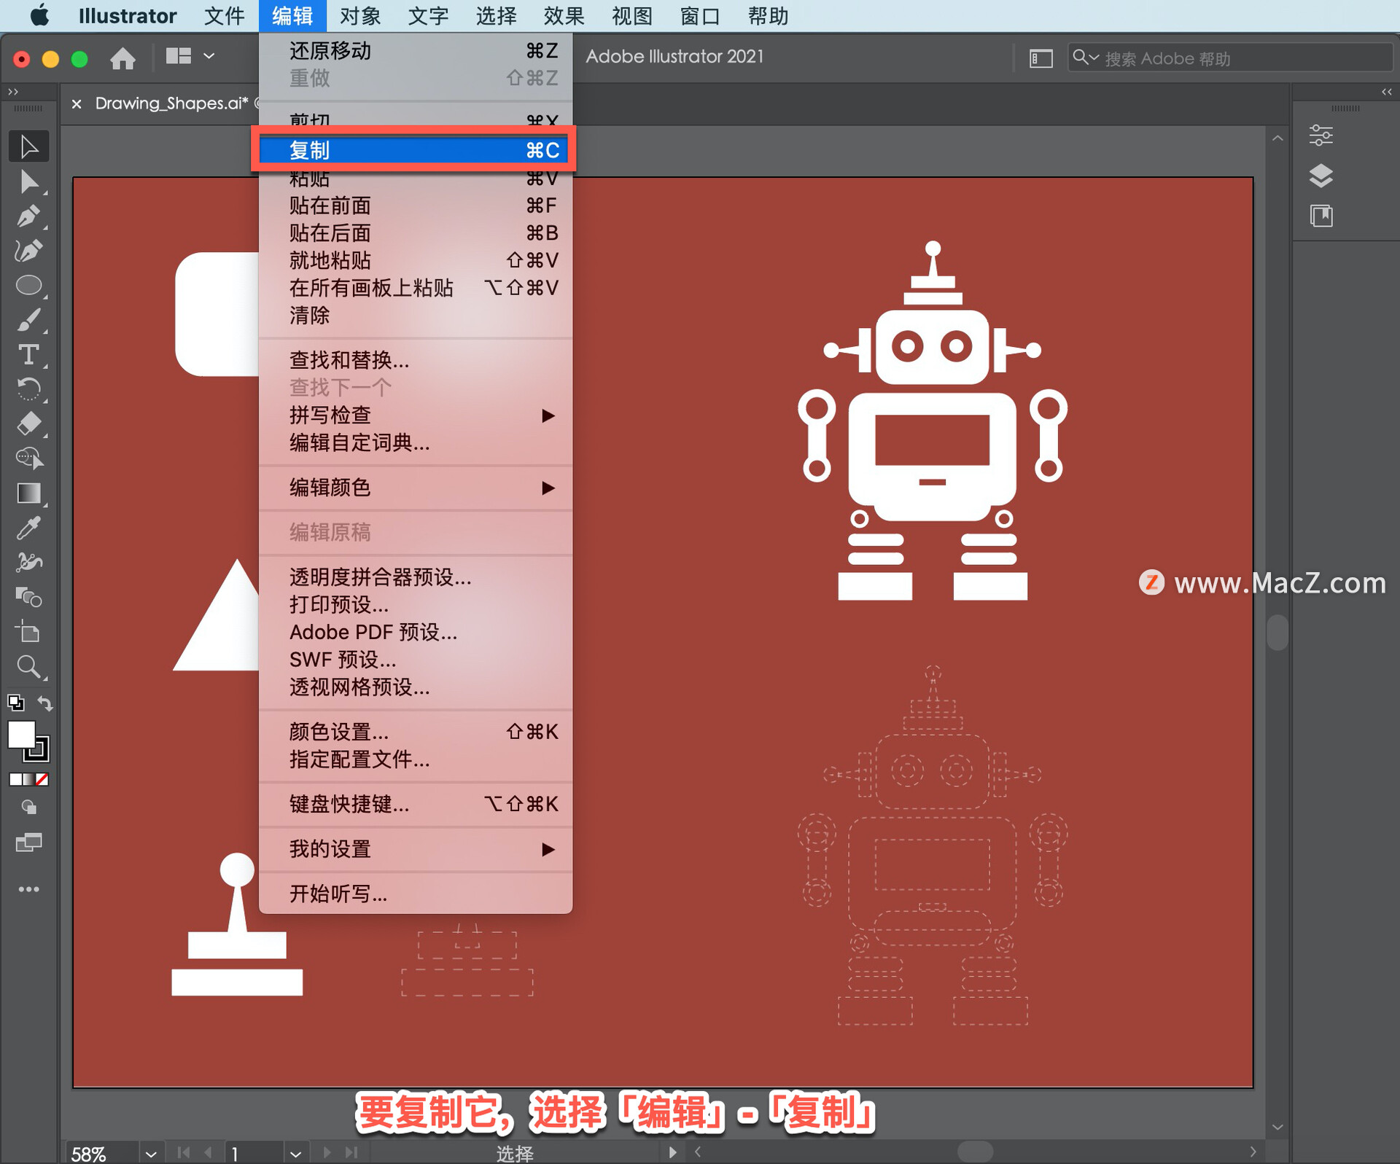Select the Type tool
This screenshot has width=1400, height=1164.
pyautogui.click(x=29, y=355)
